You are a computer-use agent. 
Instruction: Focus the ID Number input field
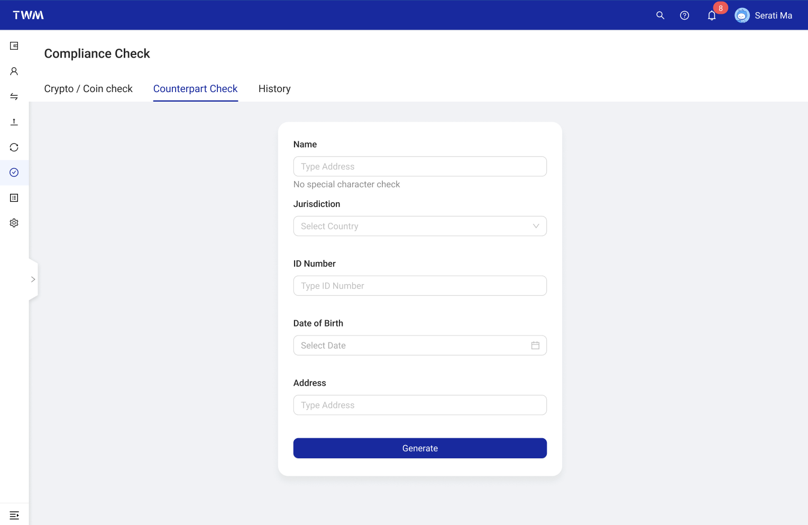tap(420, 286)
